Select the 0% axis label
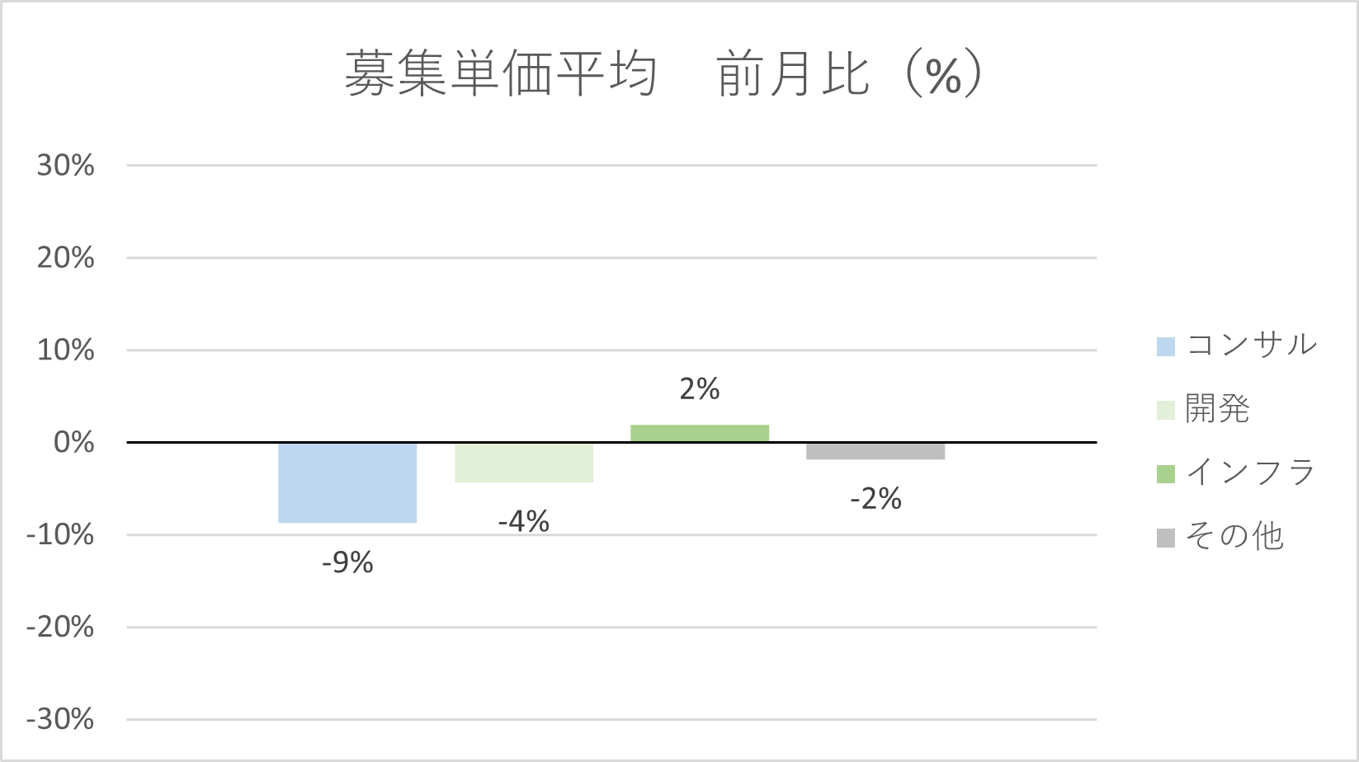Image resolution: width=1359 pixels, height=762 pixels. [74, 442]
